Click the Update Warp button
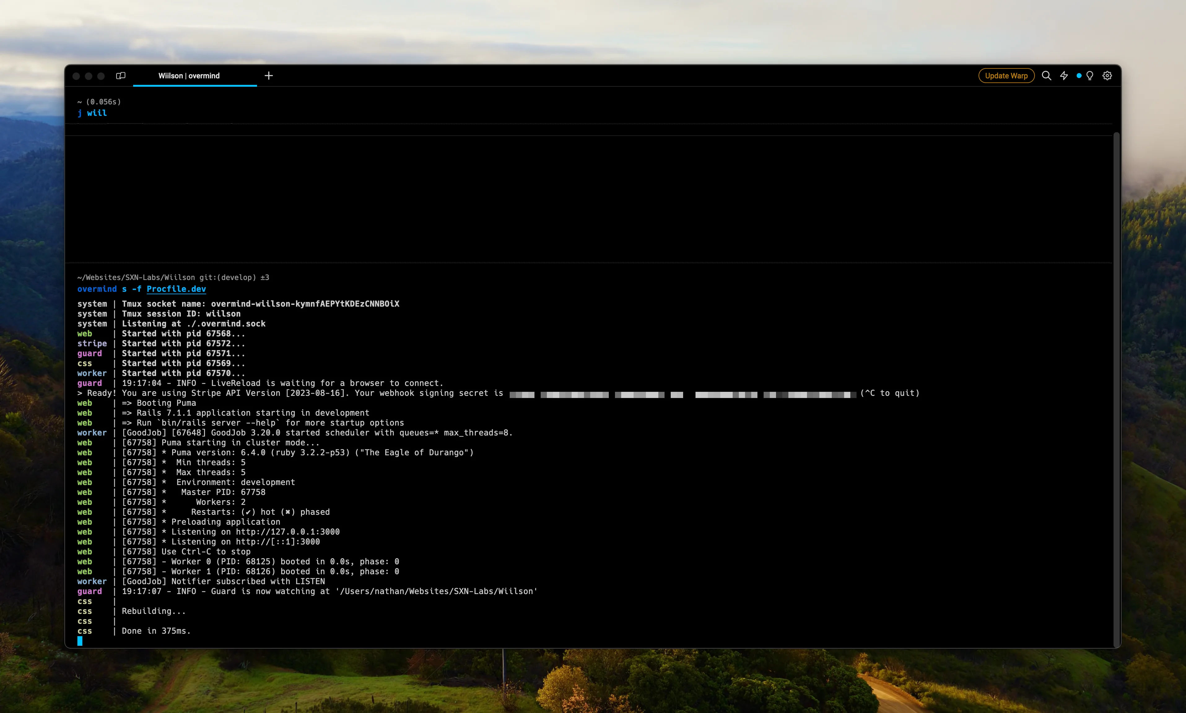1186x713 pixels. pyautogui.click(x=1006, y=76)
